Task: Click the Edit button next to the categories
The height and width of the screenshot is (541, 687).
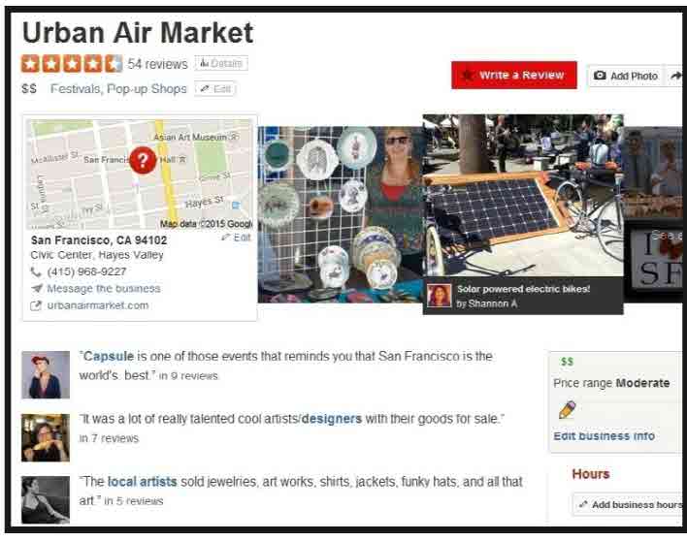Action: coord(215,89)
